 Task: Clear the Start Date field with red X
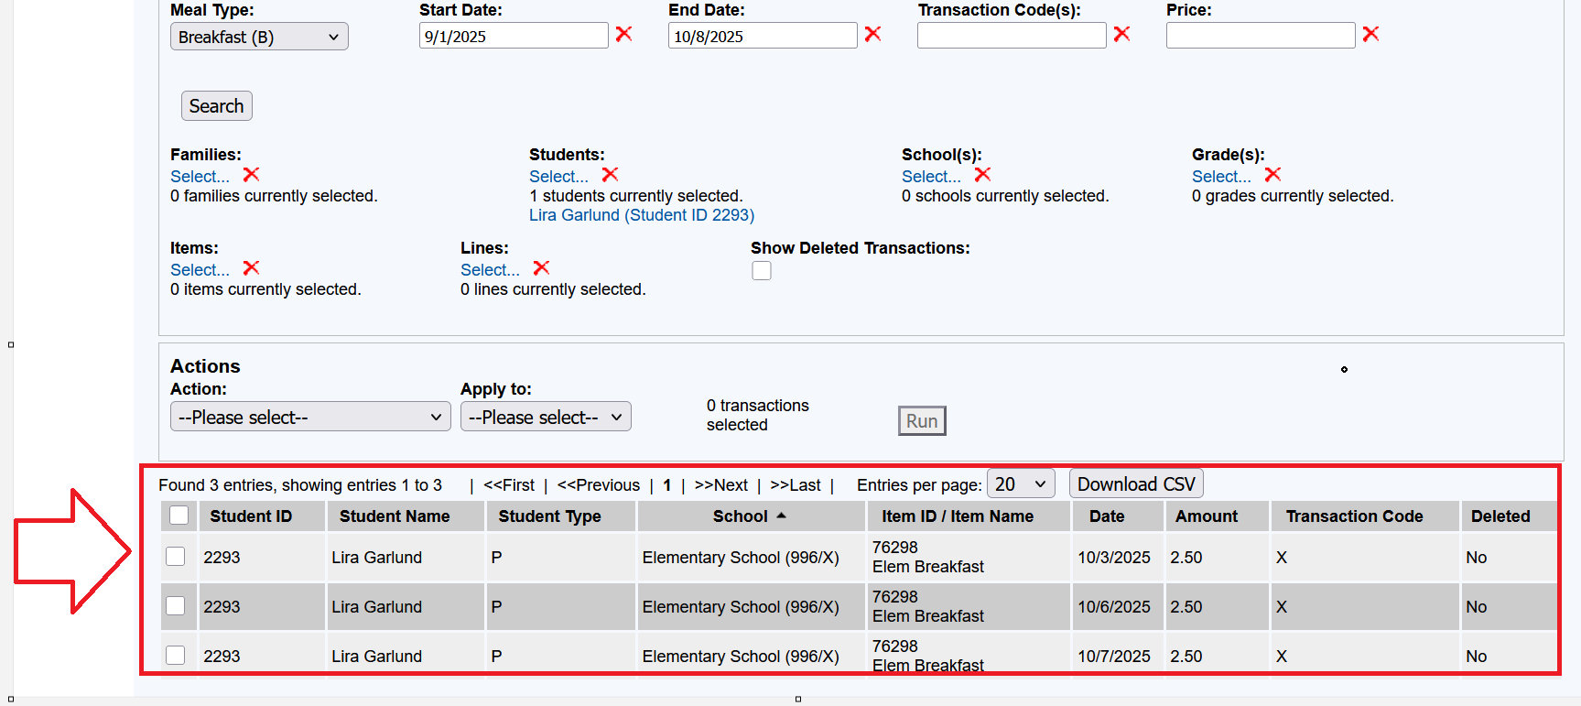click(x=624, y=34)
